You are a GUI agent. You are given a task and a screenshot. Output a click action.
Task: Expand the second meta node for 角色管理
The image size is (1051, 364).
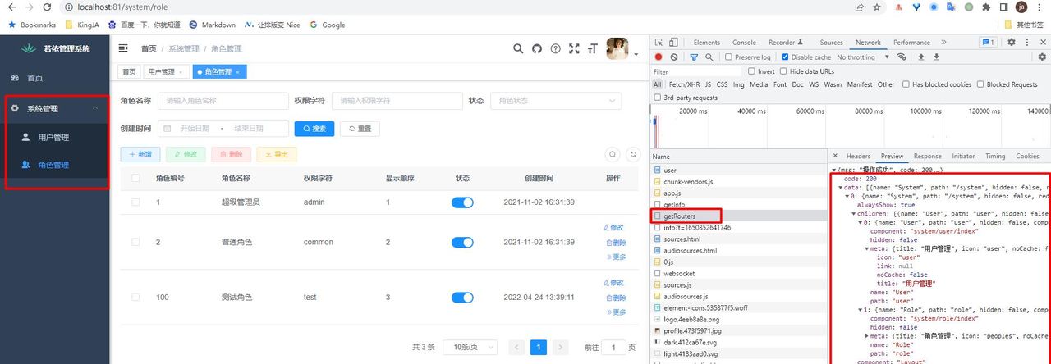point(869,336)
